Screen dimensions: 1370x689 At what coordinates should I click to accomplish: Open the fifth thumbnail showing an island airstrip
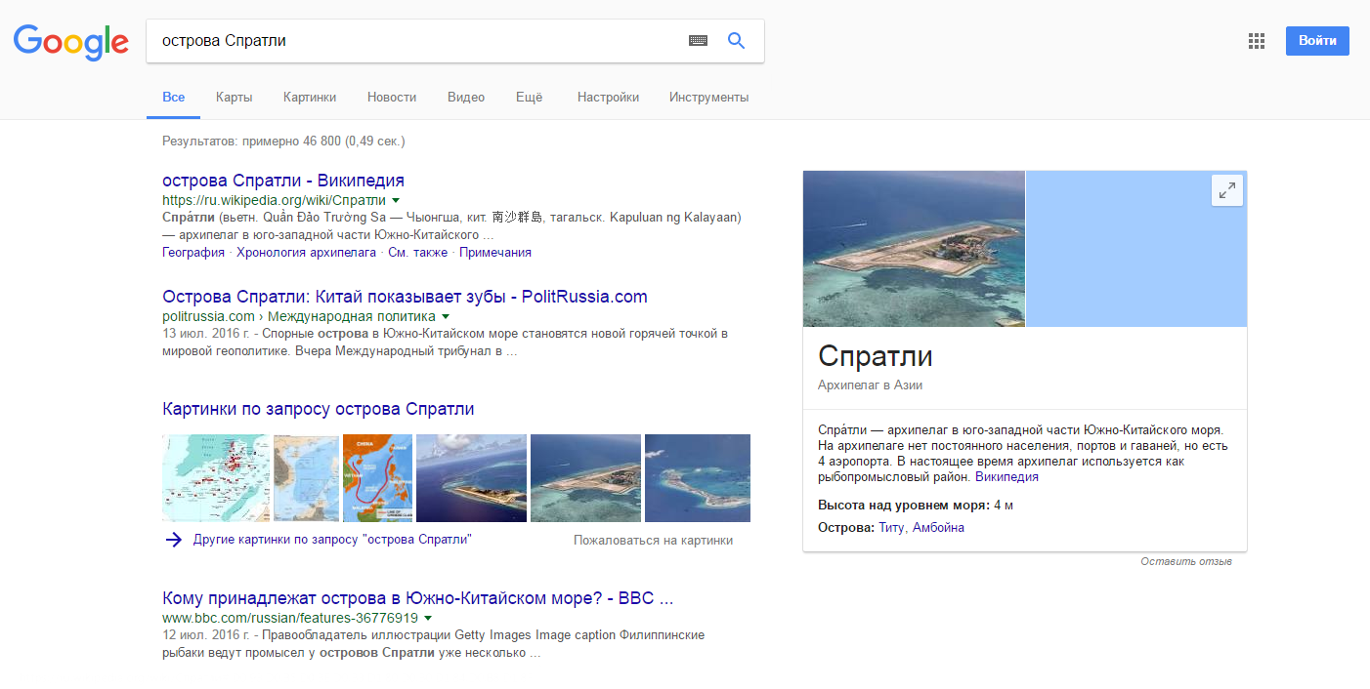[x=585, y=478]
